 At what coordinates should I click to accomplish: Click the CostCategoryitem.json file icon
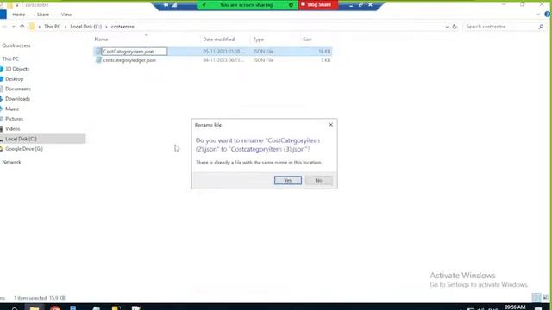98,52
